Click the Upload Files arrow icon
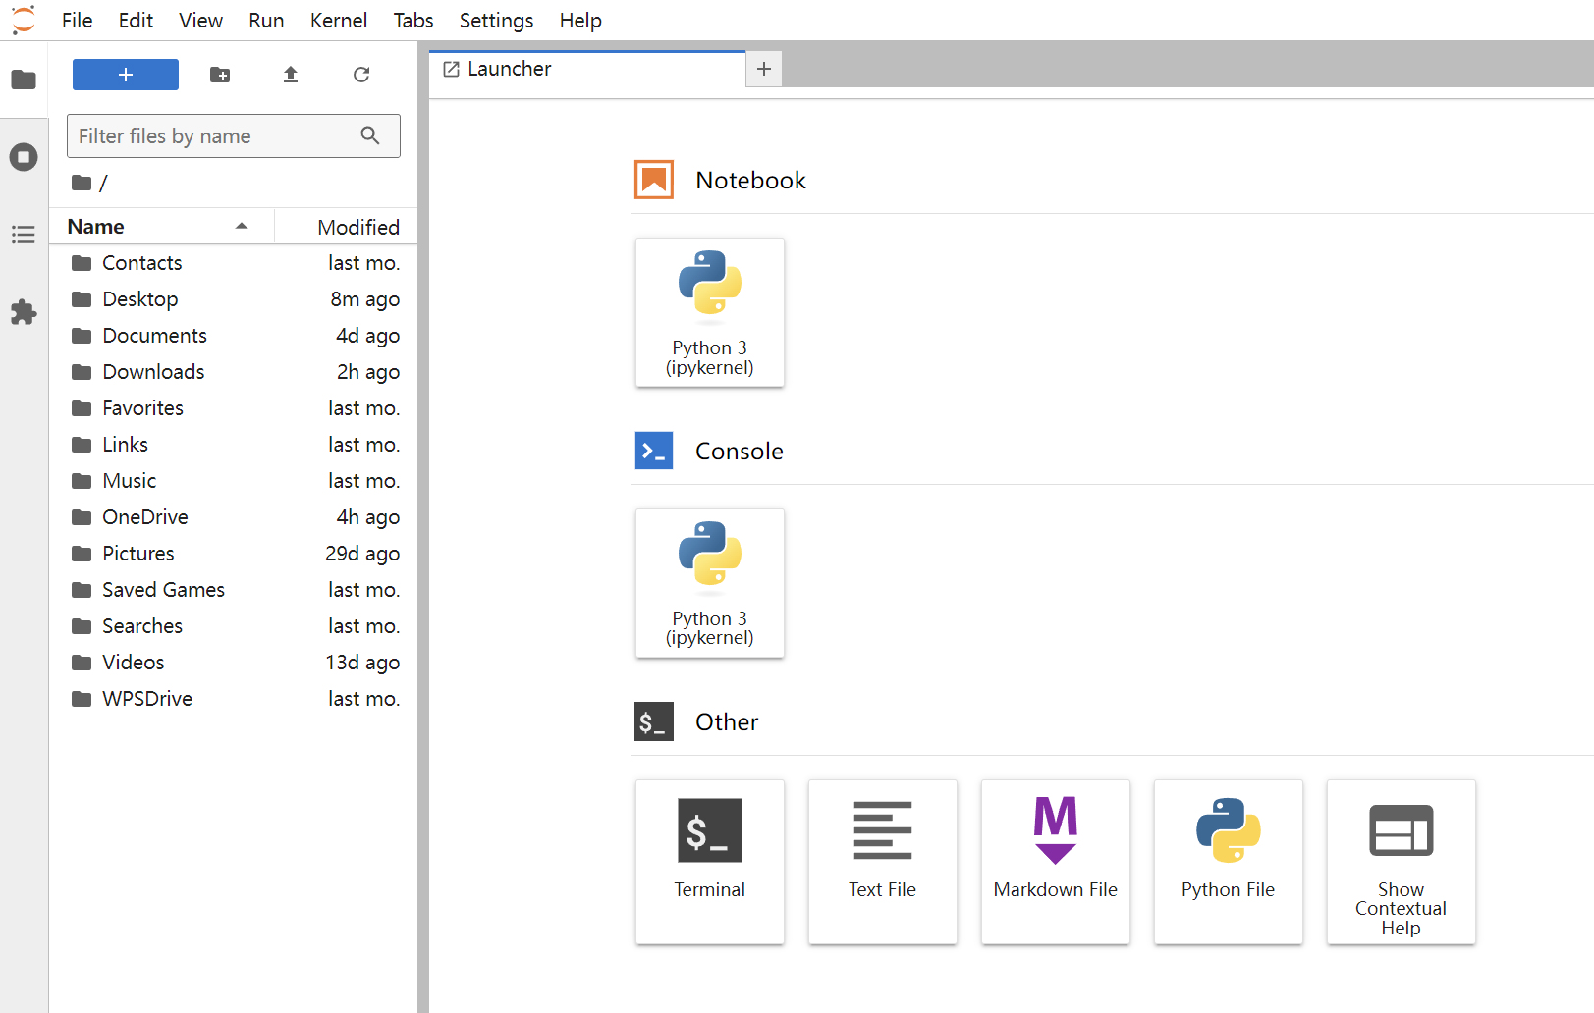 [x=291, y=75]
